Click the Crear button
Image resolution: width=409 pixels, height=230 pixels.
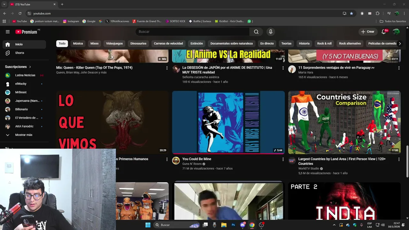pos(367,32)
